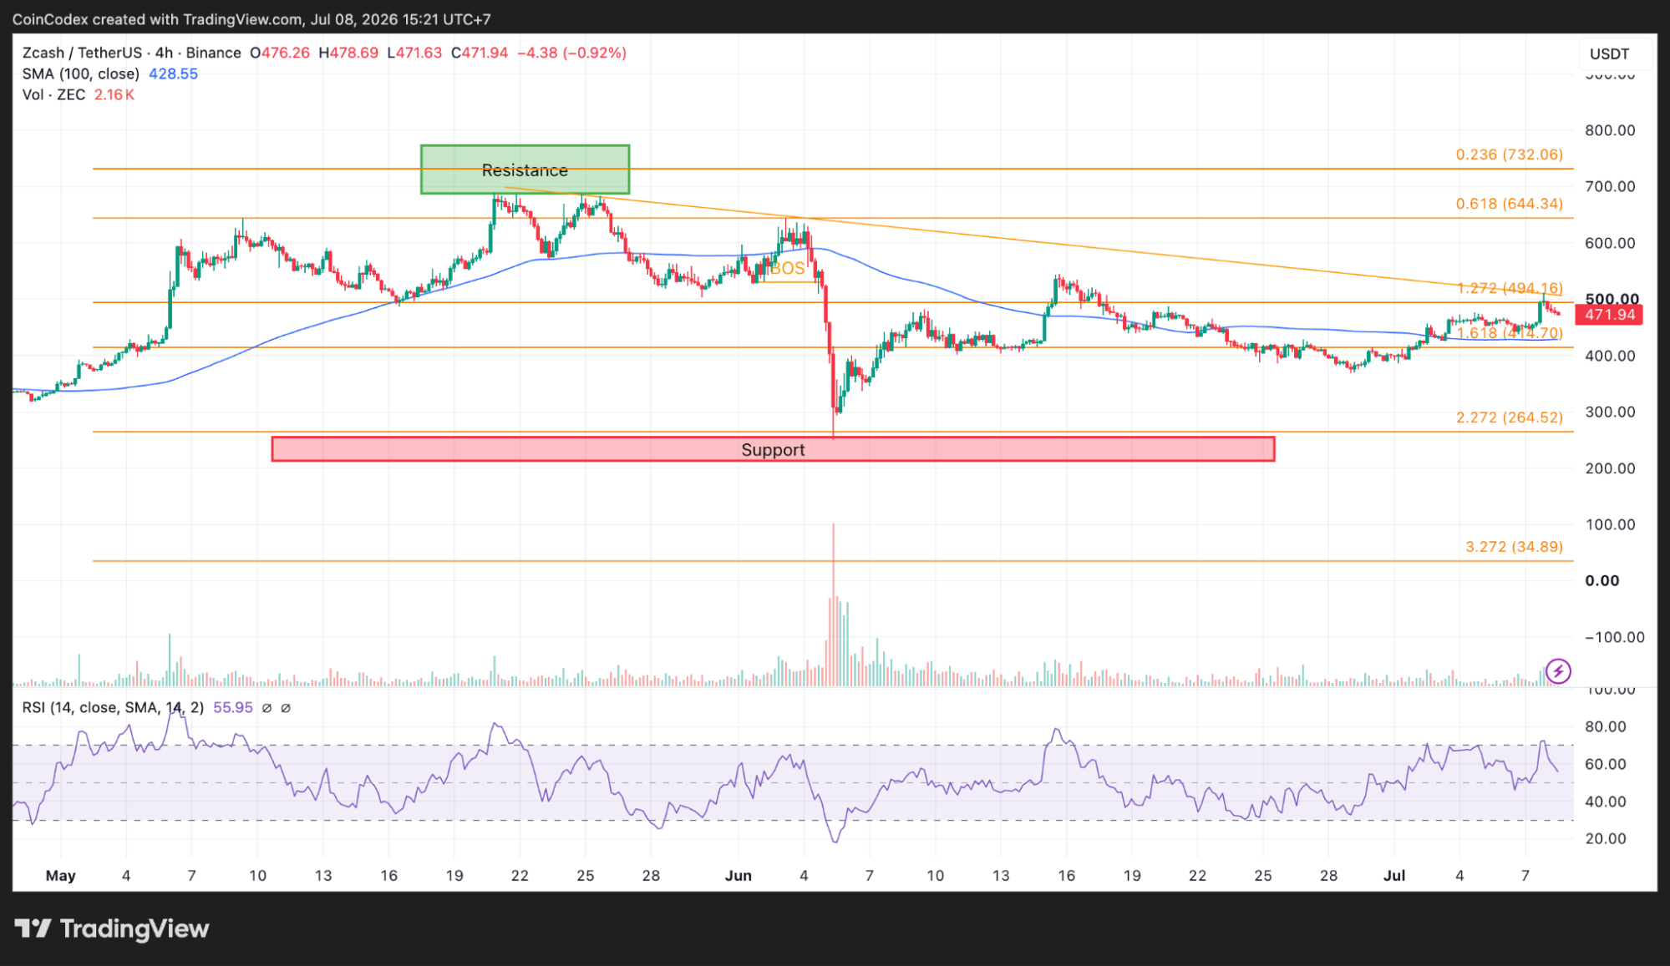Click the red 471.94 current price tag
Viewport: 1670px width, 966px height.
(x=1609, y=315)
